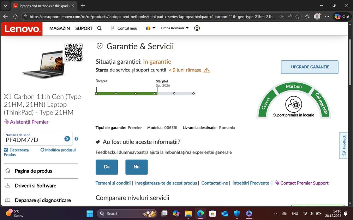The height and width of the screenshot is (220, 353).
Task: Click the Nu feedback button
Action: point(136,167)
